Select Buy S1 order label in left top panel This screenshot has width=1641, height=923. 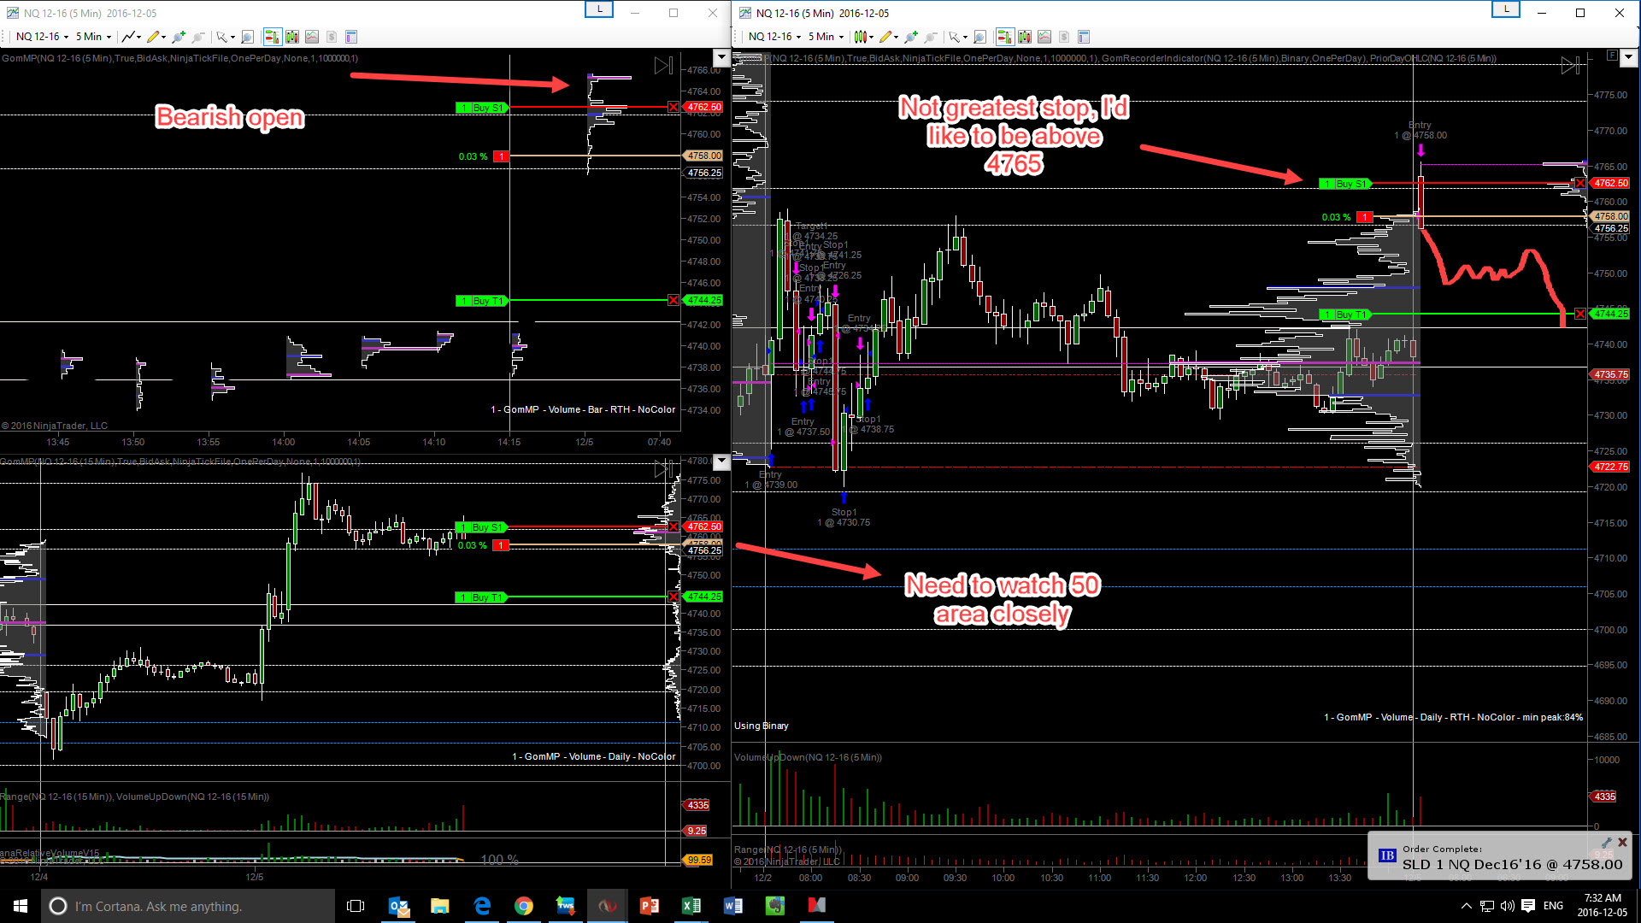coord(482,108)
